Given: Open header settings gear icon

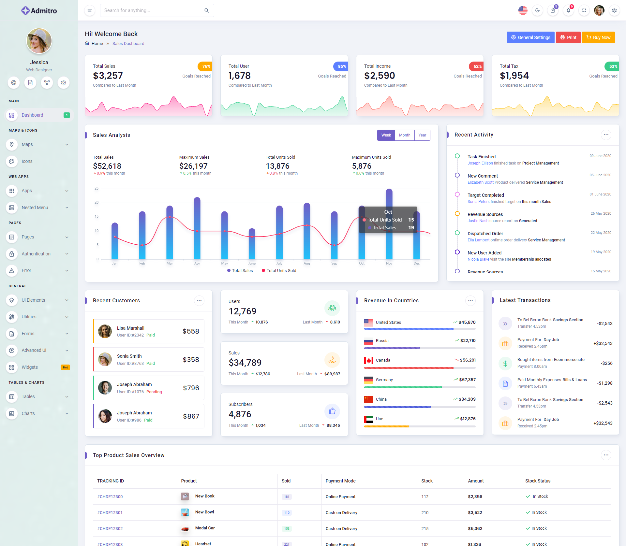Looking at the screenshot, I should 614,10.
